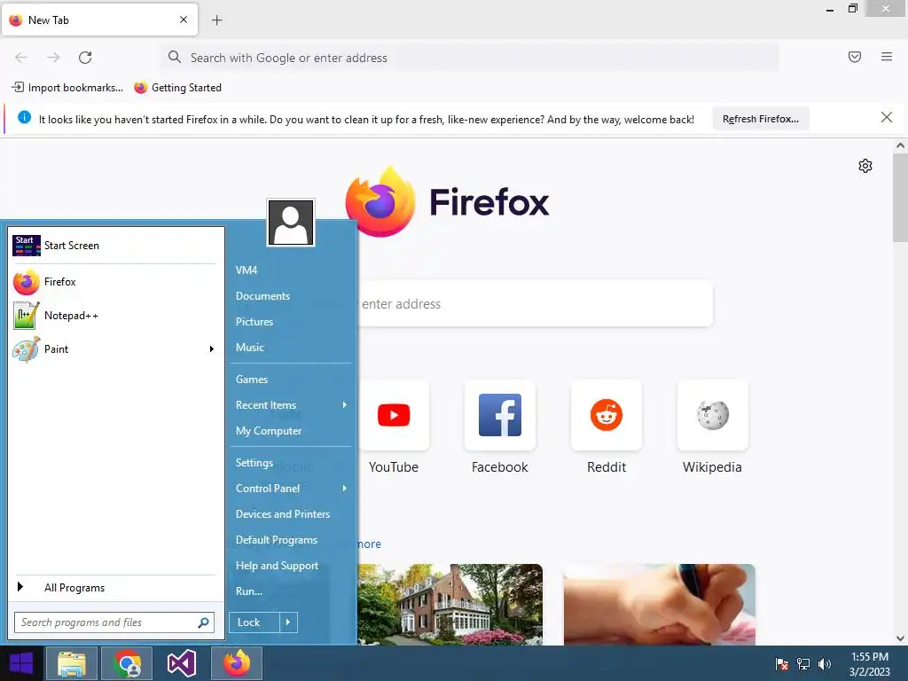
Task: Open the new tab plus button
Action: (x=216, y=20)
